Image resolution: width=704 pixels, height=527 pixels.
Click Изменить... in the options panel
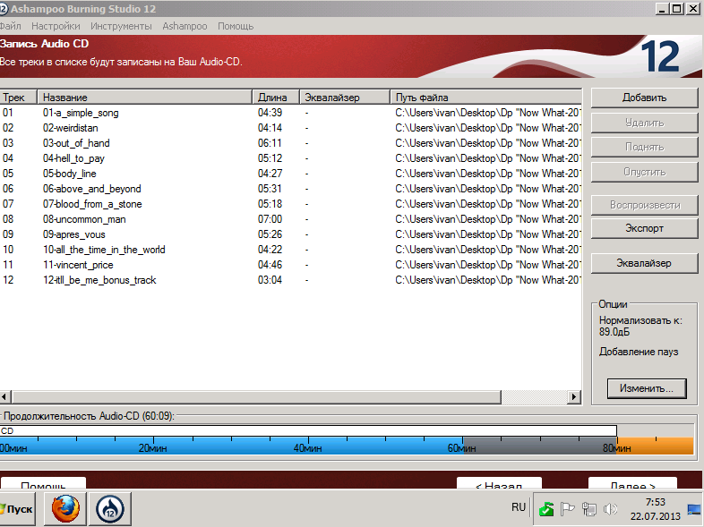[x=647, y=388]
